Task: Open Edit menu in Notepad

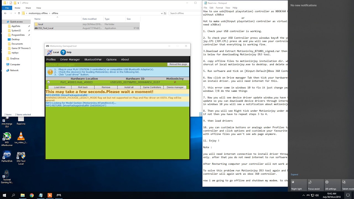Action: (x=211, y=8)
